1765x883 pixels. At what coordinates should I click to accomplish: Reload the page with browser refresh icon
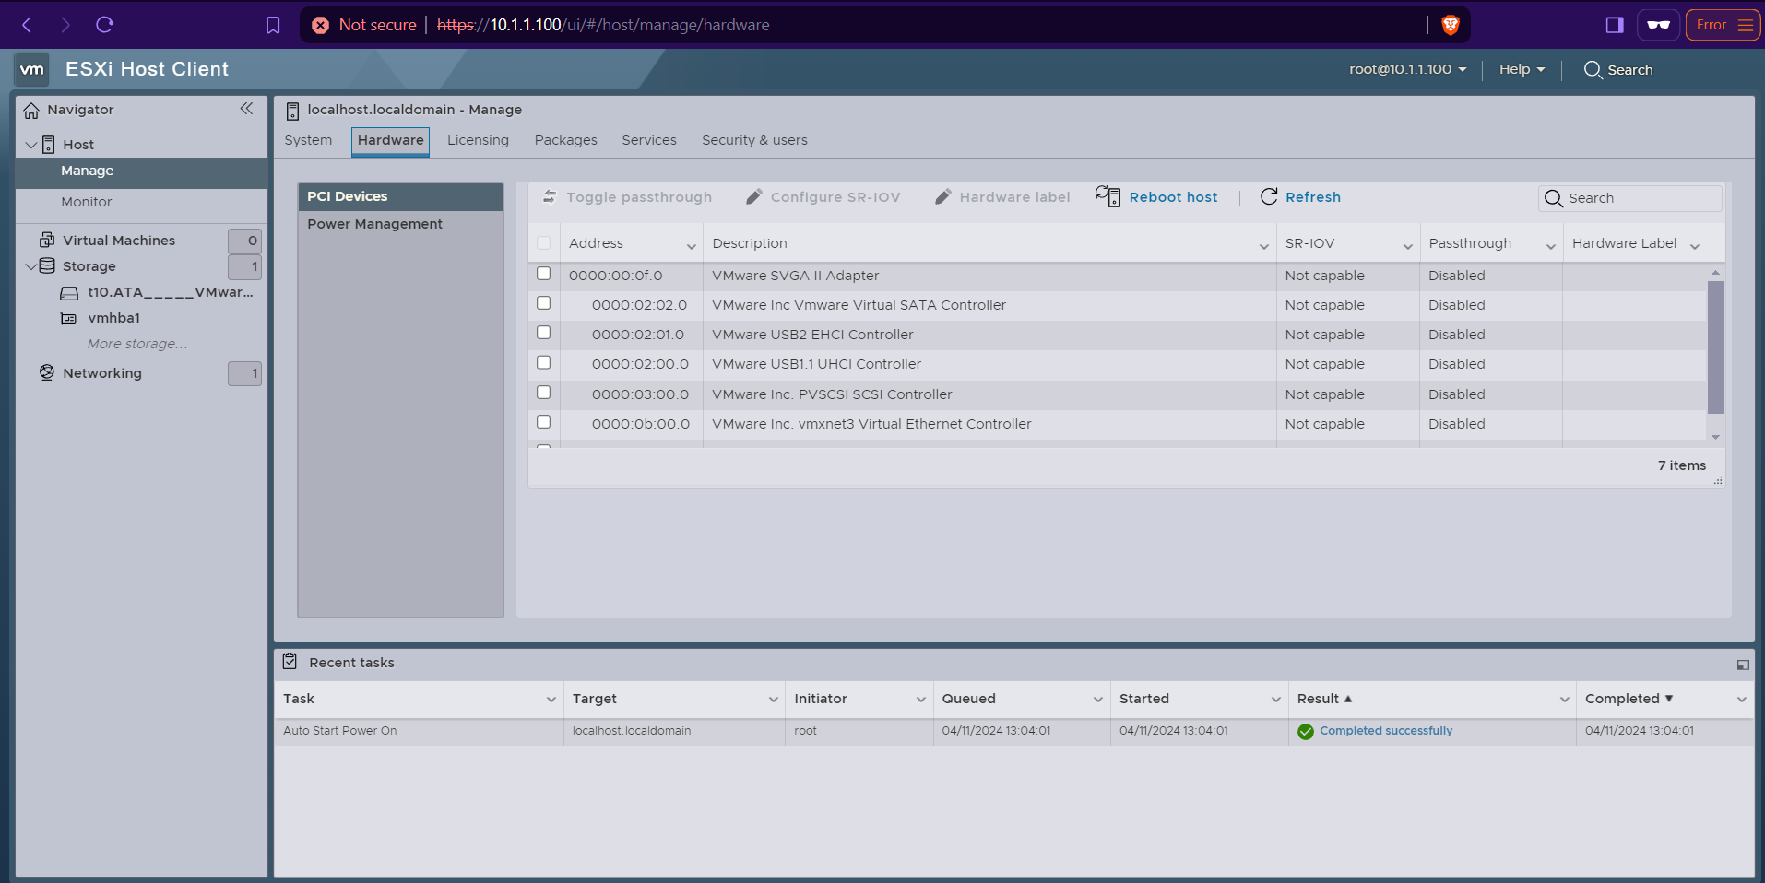tap(104, 25)
